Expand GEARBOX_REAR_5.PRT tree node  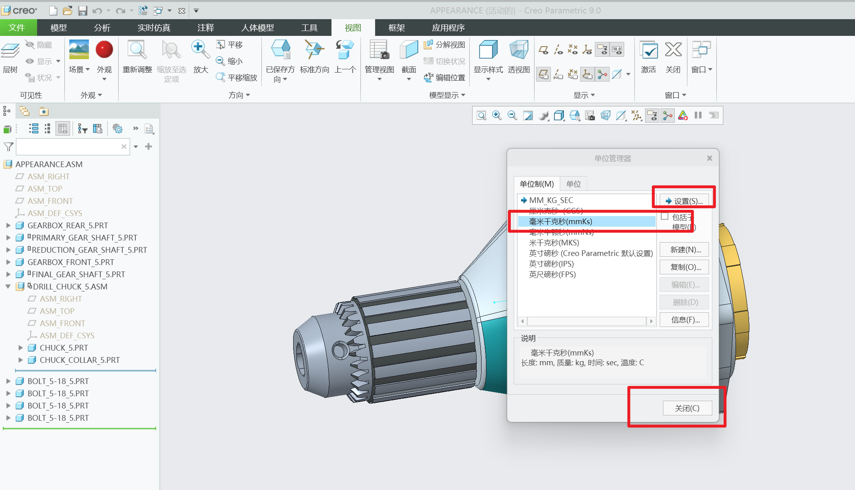coord(8,225)
